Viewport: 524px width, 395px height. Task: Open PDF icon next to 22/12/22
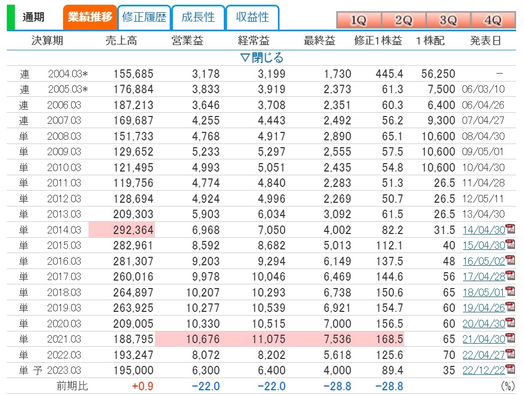510,369
